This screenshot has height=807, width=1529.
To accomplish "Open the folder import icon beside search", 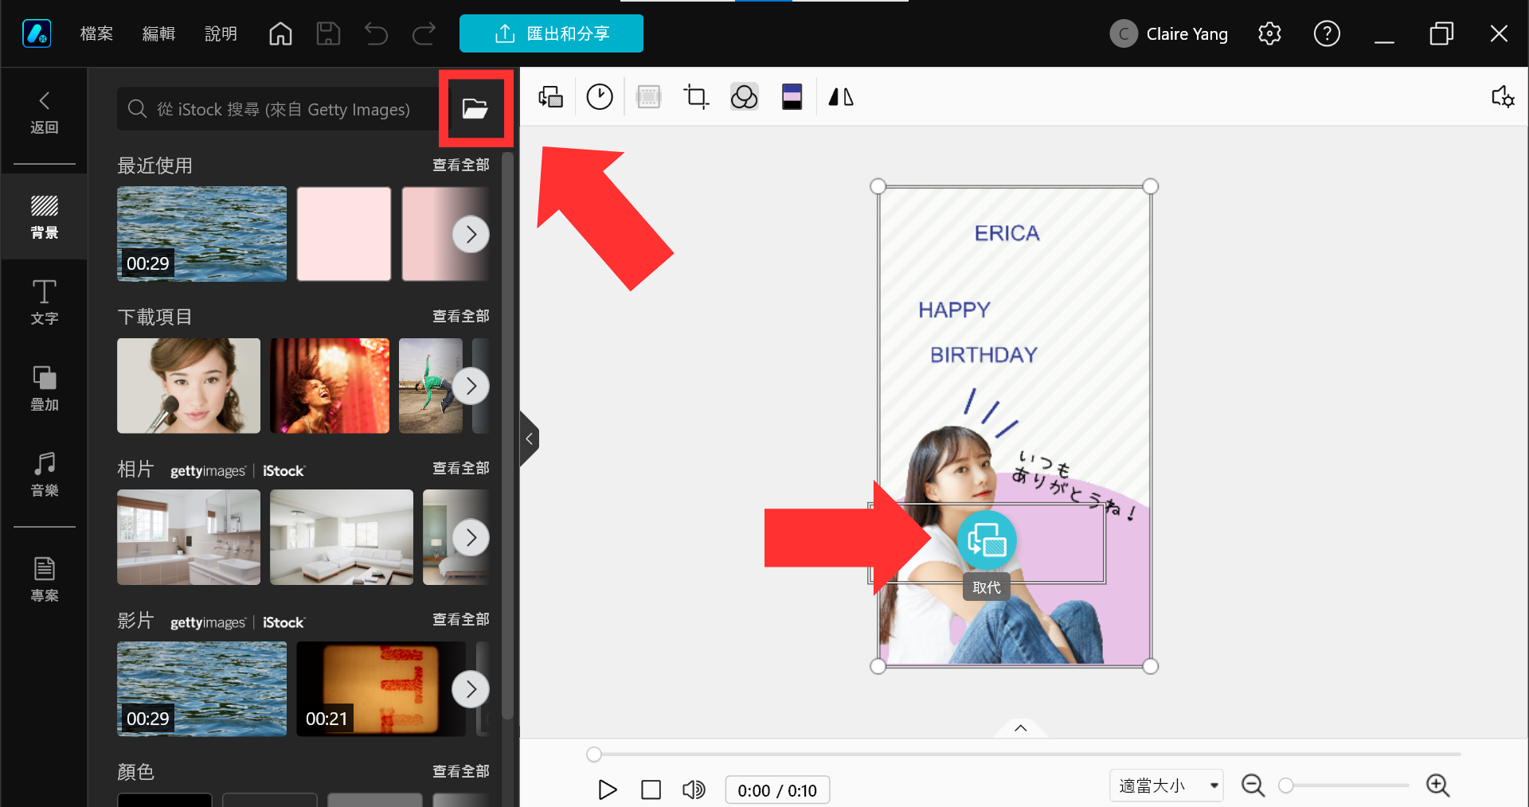I will (x=475, y=108).
